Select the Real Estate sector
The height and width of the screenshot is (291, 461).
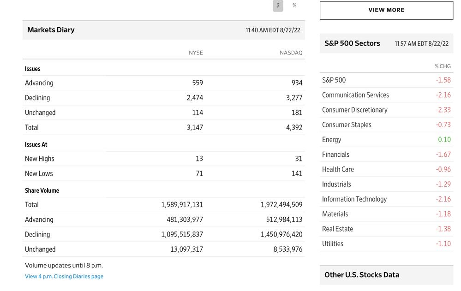[x=337, y=229]
